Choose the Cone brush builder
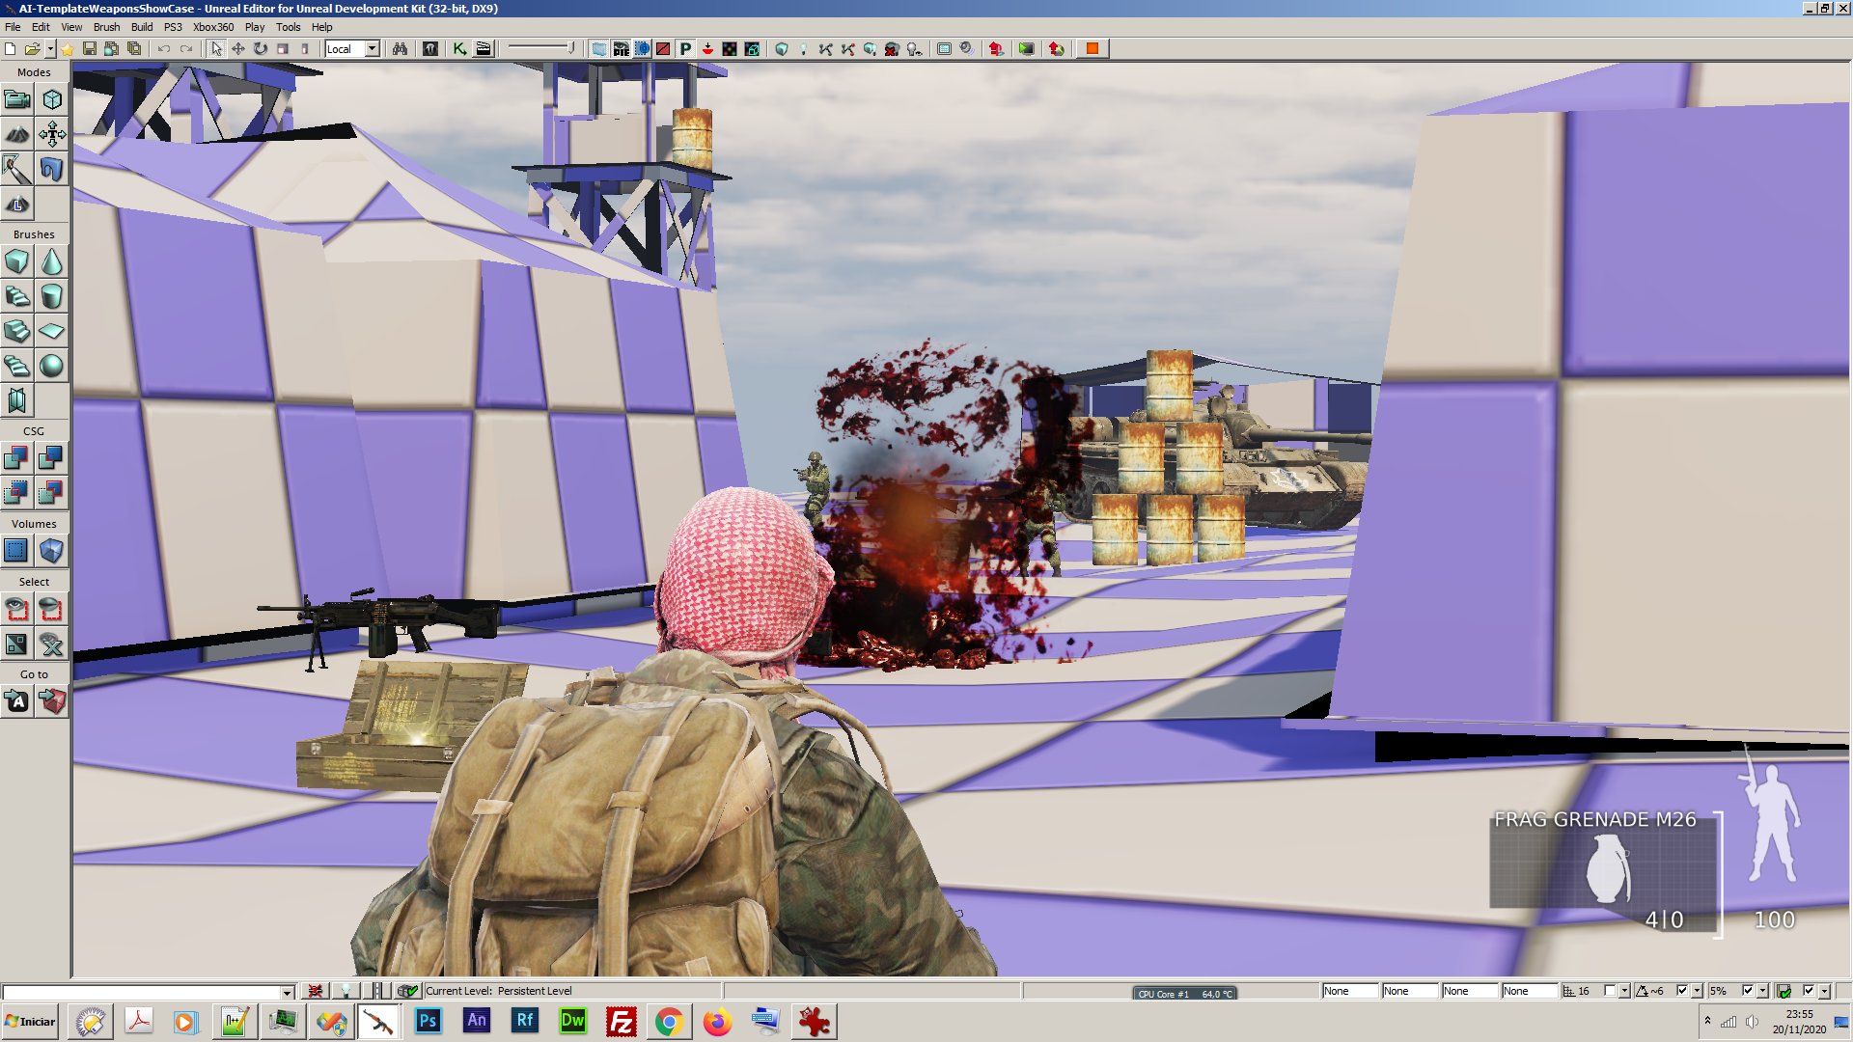 51,261
